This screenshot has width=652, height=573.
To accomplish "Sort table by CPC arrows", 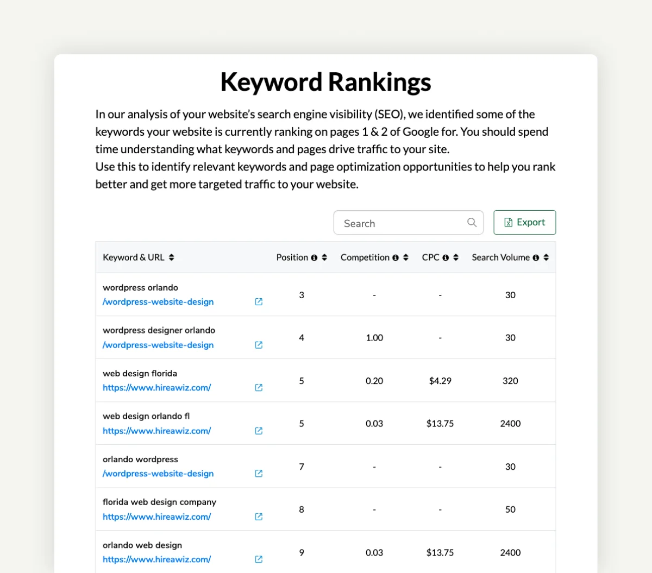I will click(x=456, y=257).
